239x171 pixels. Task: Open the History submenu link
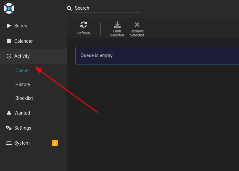click(x=23, y=84)
